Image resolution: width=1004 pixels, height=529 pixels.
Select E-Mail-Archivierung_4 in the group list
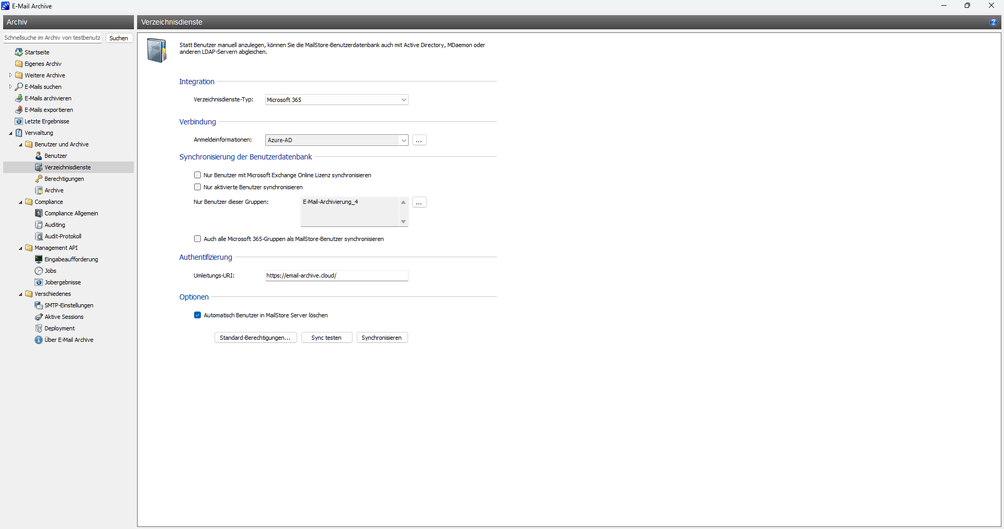coord(330,202)
